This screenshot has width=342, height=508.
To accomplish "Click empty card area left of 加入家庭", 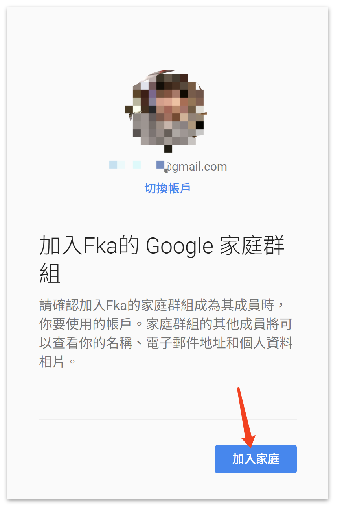I will tap(126, 459).
